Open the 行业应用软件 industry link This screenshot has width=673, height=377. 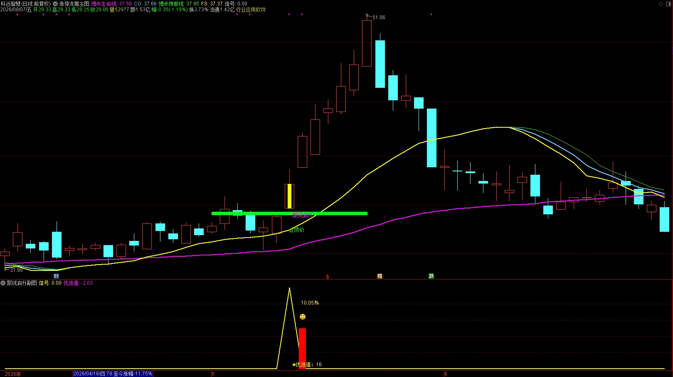pyautogui.click(x=251, y=10)
